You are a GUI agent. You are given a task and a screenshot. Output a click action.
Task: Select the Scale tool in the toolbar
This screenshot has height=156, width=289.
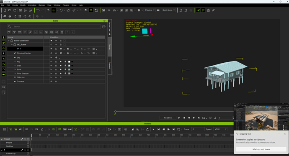point(68,10)
